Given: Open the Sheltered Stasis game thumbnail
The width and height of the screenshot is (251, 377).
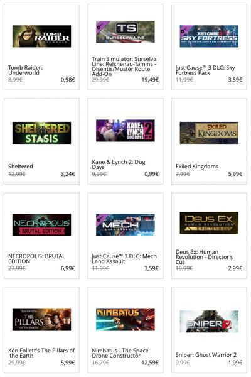Looking at the screenshot, I should (x=41, y=133).
